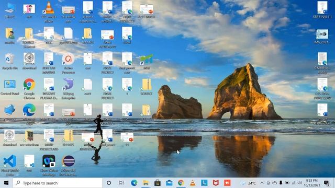
Task: Switch to Chrome on the taskbar
Action: coord(181,183)
